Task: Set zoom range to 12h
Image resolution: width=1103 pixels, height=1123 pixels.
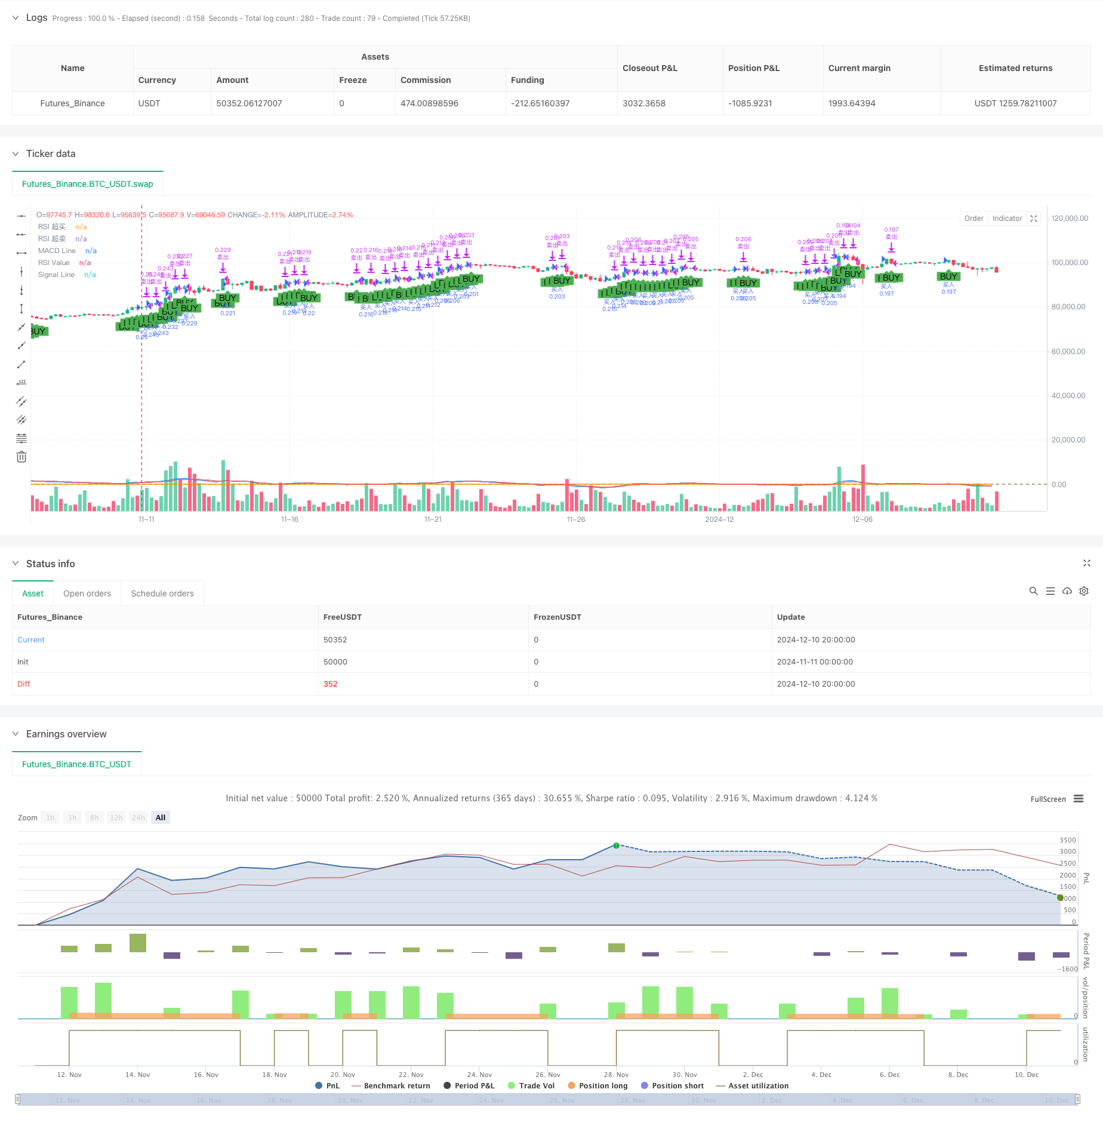Action: pyautogui.click(x=116, y=818)
